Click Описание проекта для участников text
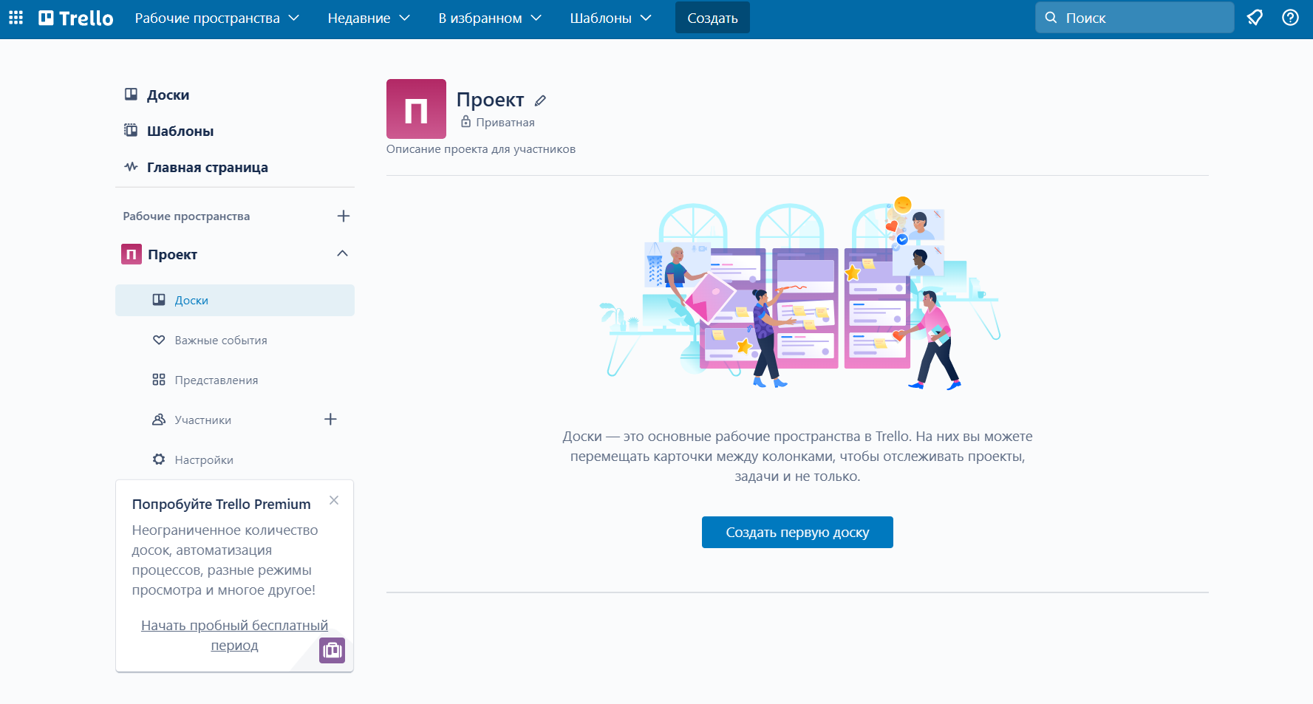The width and height of the screenshot is (1313, 704). [x=481, y=149]
